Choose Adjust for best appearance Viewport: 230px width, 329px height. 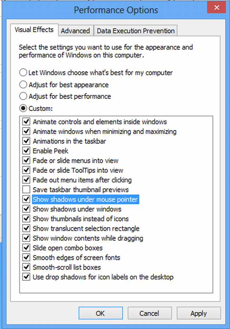pyautogui.click(x=23, y=84)
